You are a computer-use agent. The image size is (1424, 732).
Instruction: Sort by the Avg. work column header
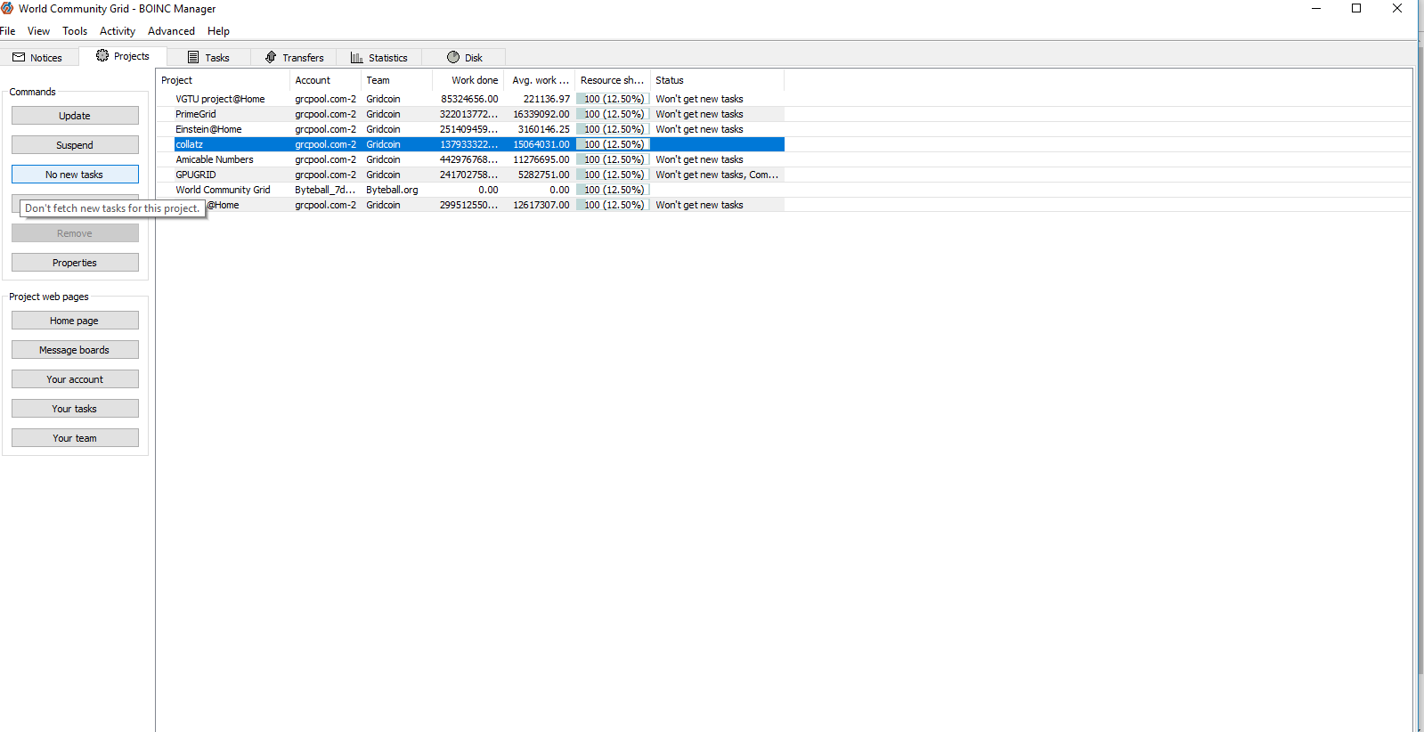[539, 80]
